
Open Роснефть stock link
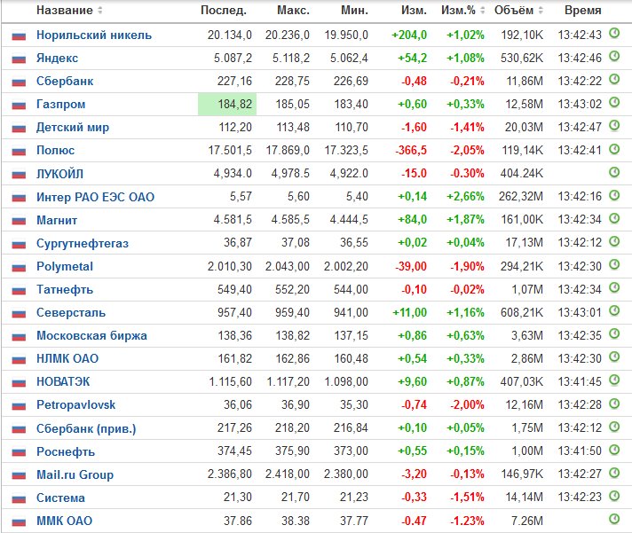click(66, 451)
